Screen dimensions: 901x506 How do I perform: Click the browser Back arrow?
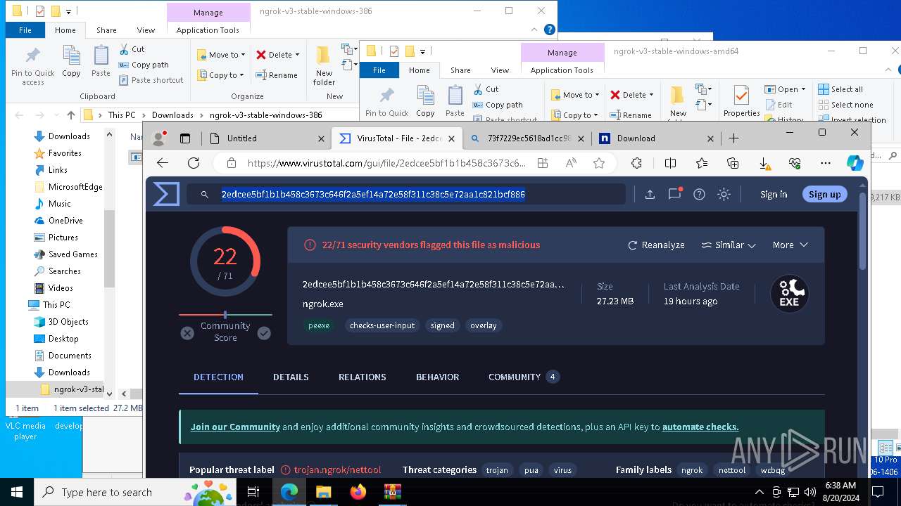[163, 163]
